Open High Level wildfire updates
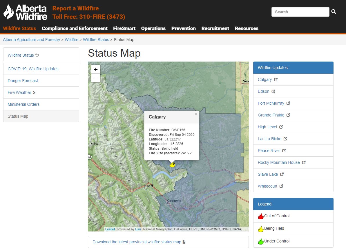 [267, 127]
